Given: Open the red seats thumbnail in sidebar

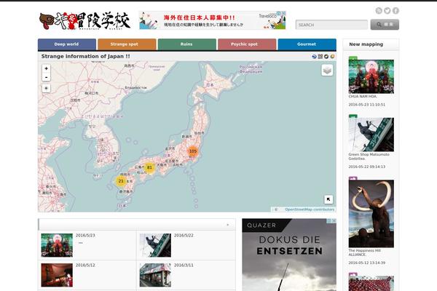Looking at the screenshot, I should coord(371,284).
